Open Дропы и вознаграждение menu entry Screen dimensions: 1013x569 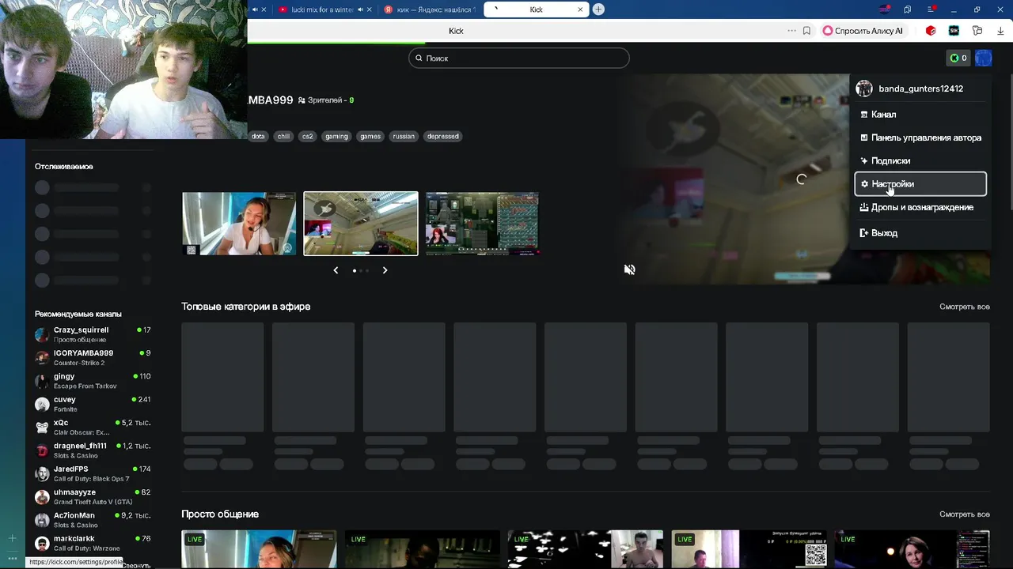[x=920, y=207]
